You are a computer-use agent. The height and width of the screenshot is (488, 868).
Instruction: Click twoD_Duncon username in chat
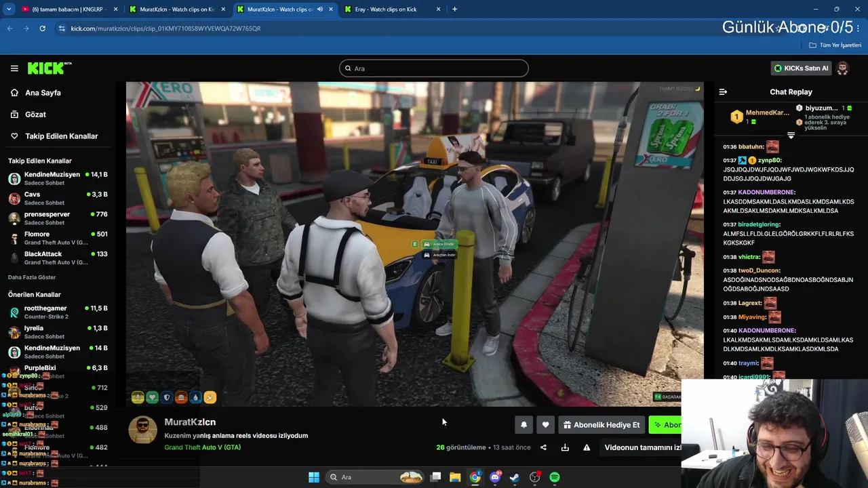[759, 270]
